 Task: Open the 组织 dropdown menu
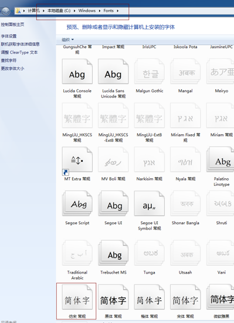tap(68, 39)
